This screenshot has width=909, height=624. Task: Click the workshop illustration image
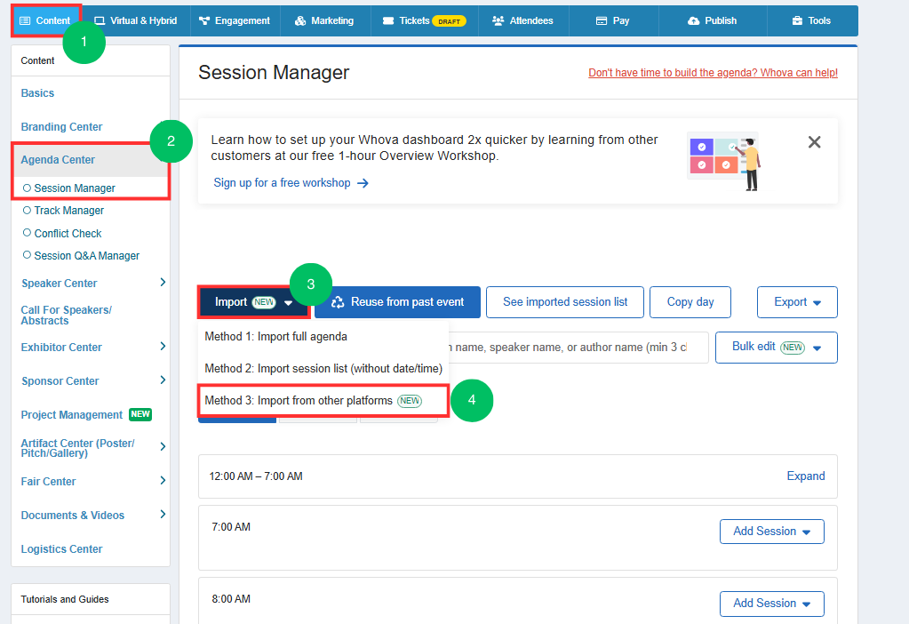[725, 162]
